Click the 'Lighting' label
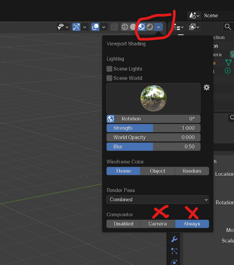234x265 pixels. (x=115, y=59)
